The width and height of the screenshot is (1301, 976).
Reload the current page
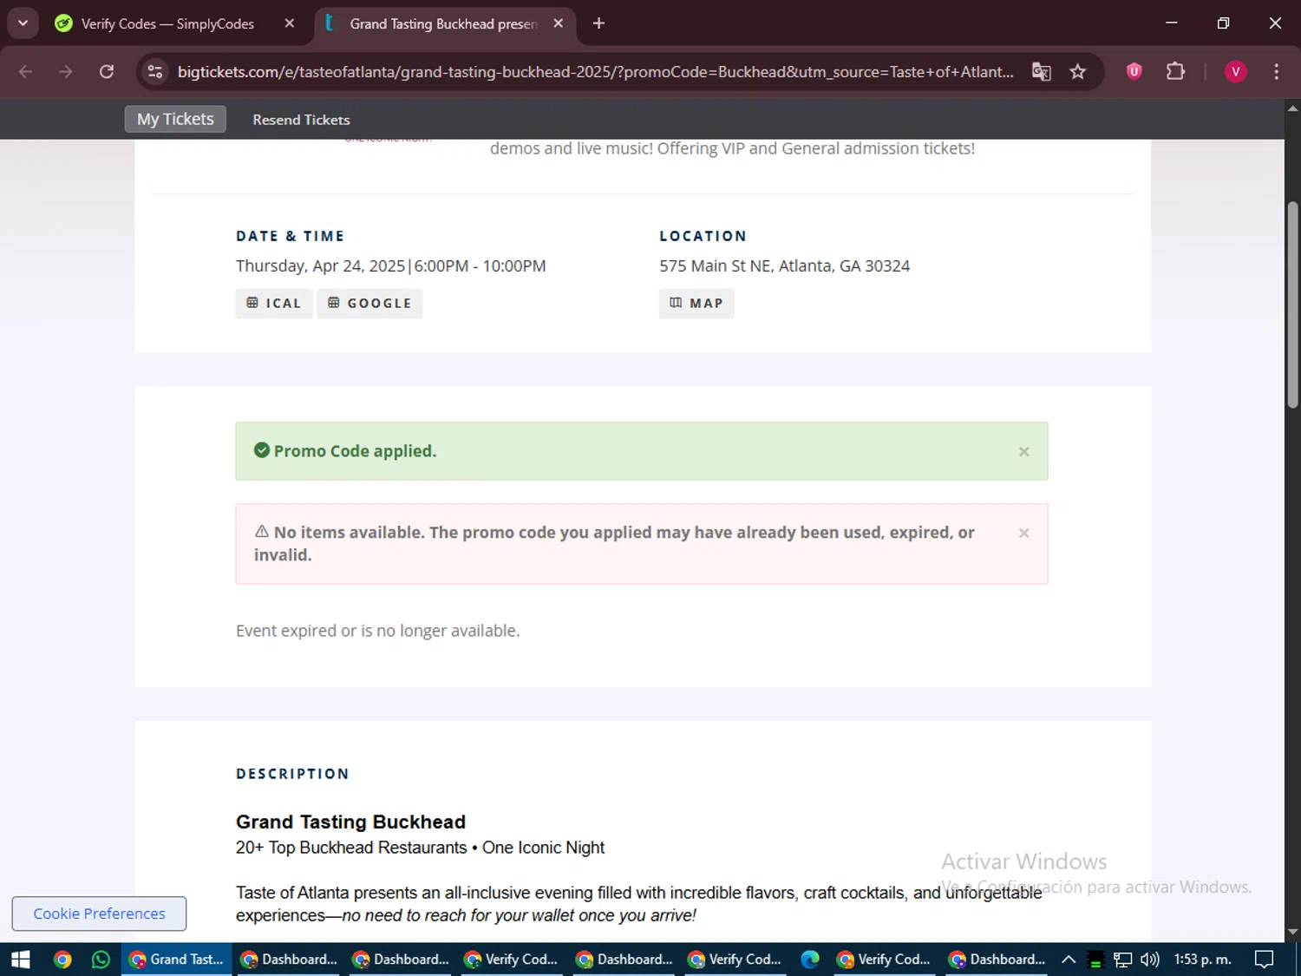click(x=107, y=71)
